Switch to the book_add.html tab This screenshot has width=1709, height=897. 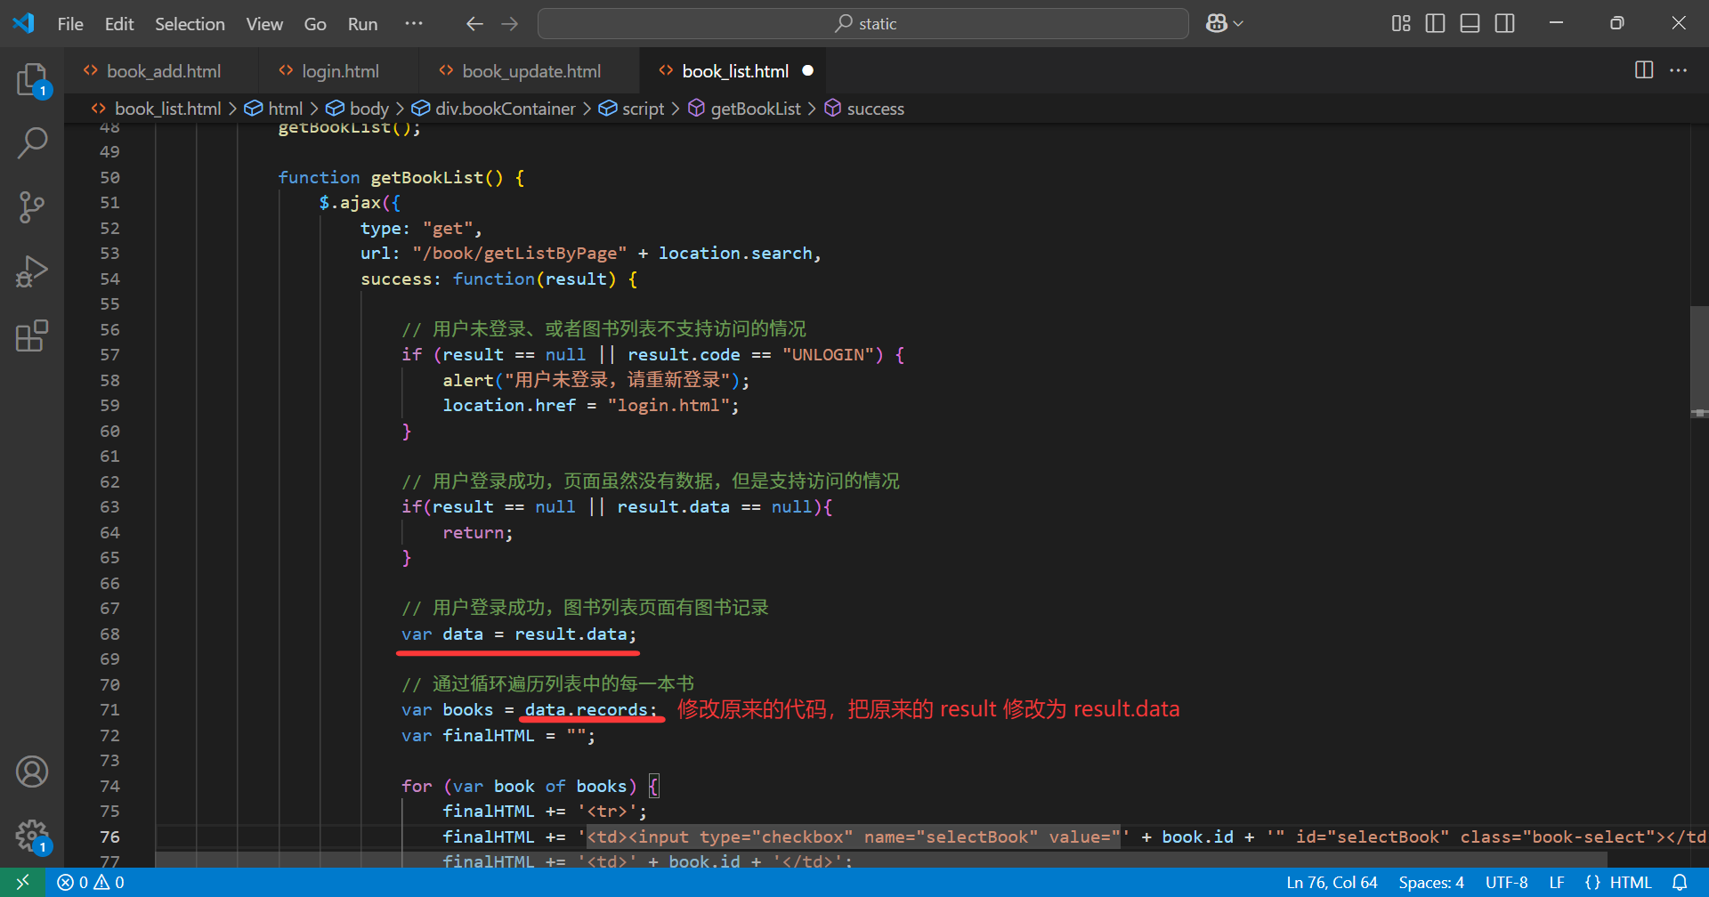tap(161, 71)
